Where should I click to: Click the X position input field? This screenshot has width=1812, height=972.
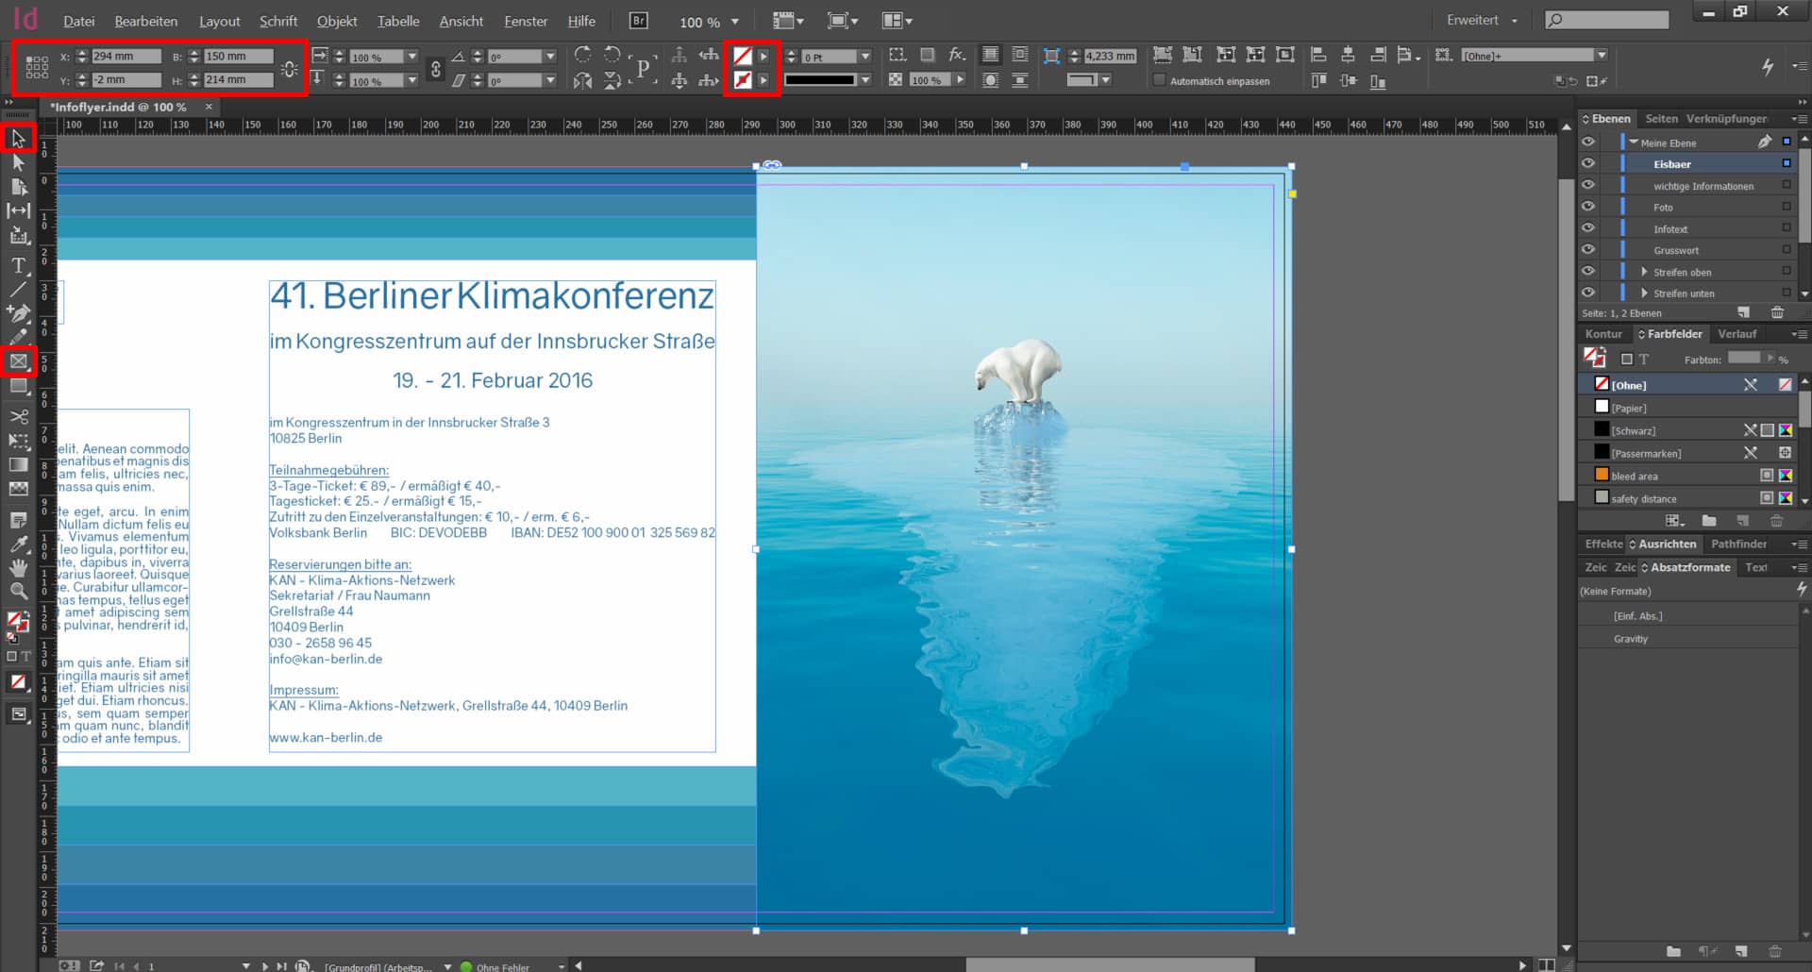(126, 57)
